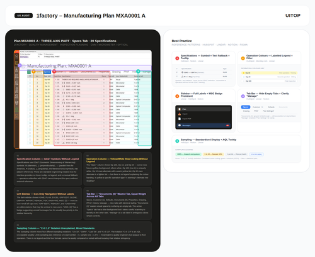Viewport: 315px width, 257px height.
Task: Switch to the PPAP tab in the plan
Action: click(x=126, y=72)
